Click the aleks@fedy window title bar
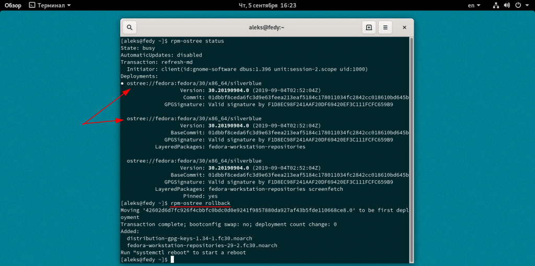The height and width of the screenshot is (266, 535). click(x=266, y=28)
